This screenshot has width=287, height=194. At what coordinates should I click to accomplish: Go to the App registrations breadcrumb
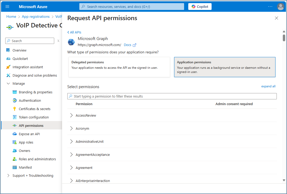(x=36, y=17)
